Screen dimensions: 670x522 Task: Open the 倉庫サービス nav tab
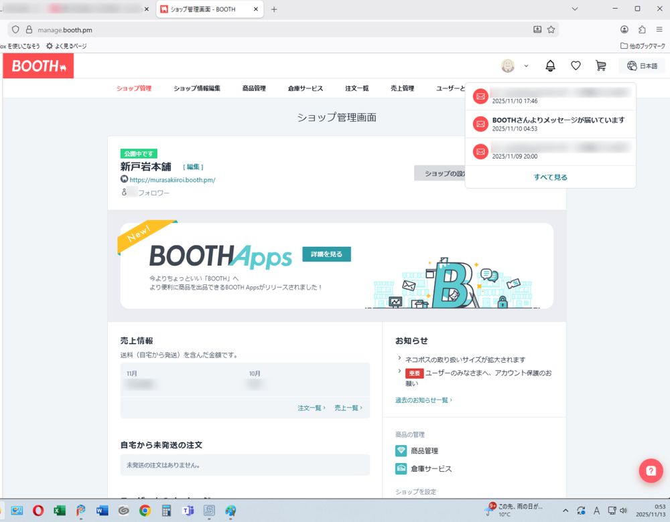pos(305,88)
